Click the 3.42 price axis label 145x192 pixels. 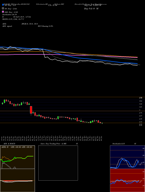(x=141, y=104)
